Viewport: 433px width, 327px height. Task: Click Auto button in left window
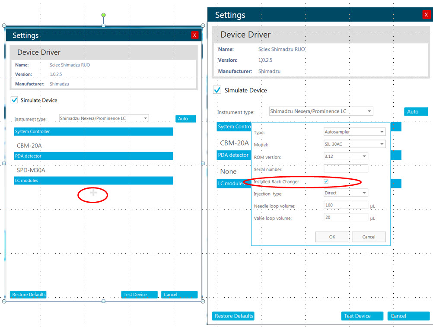click(x=185, y=119)
